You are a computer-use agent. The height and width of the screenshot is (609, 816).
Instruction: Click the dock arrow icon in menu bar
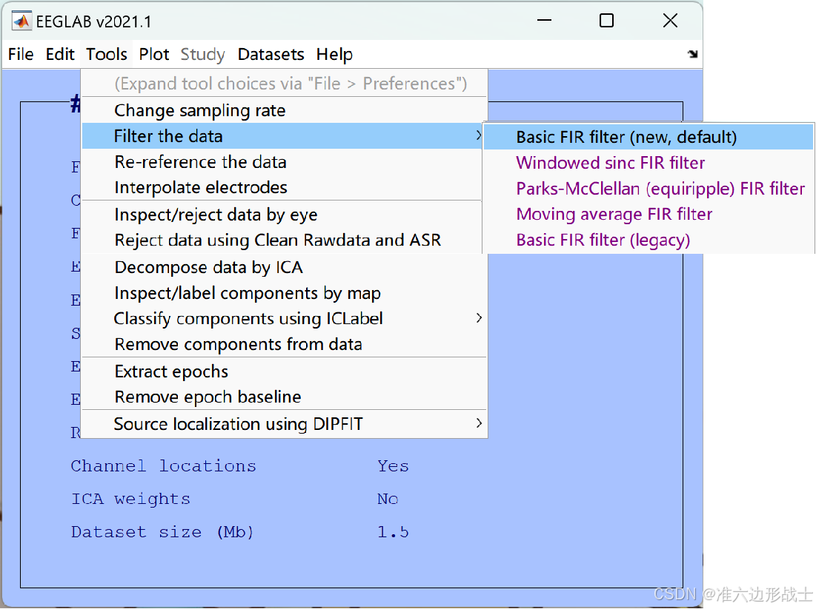point(692,54)
